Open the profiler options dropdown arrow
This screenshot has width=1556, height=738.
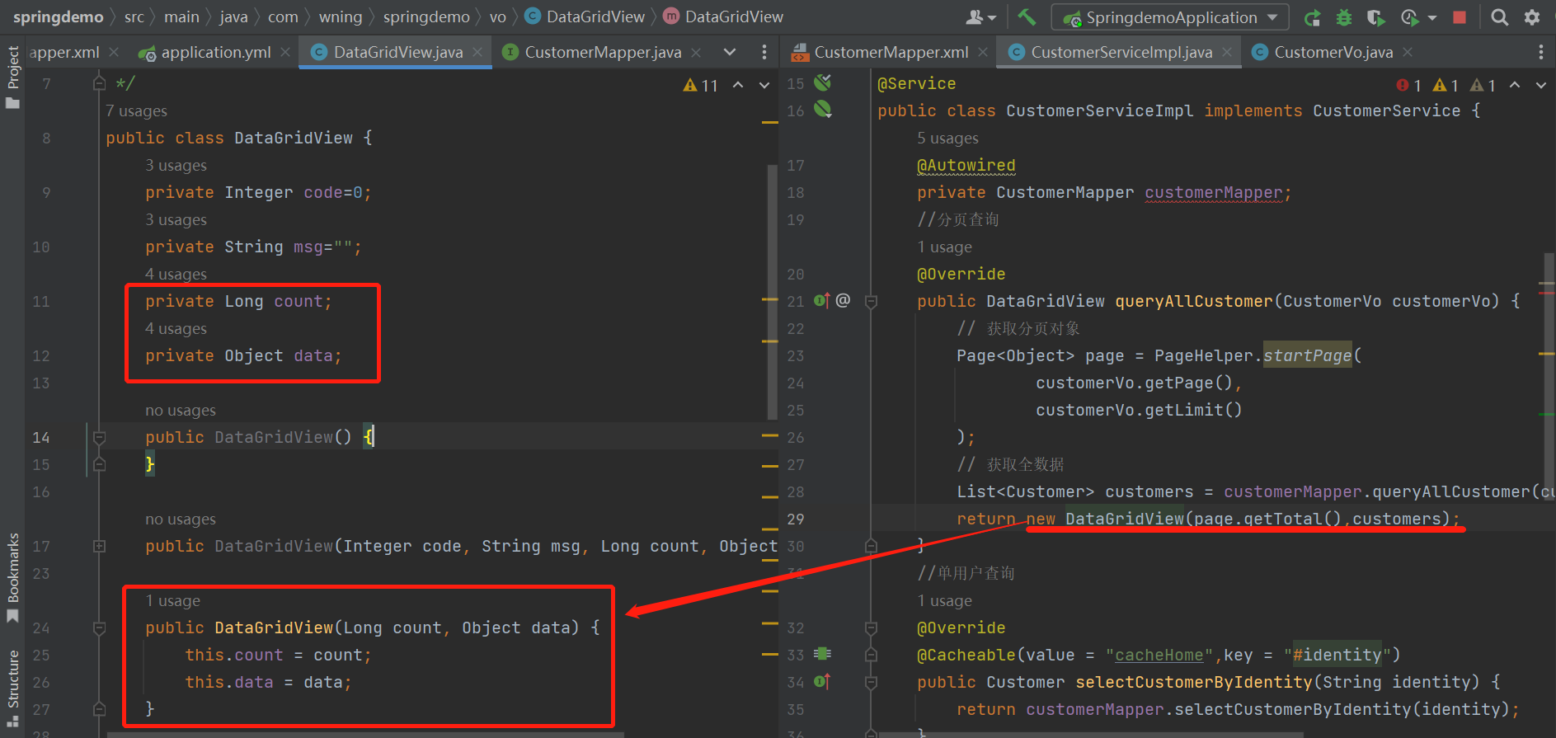pyautogui.click(x=1431, y=17)
